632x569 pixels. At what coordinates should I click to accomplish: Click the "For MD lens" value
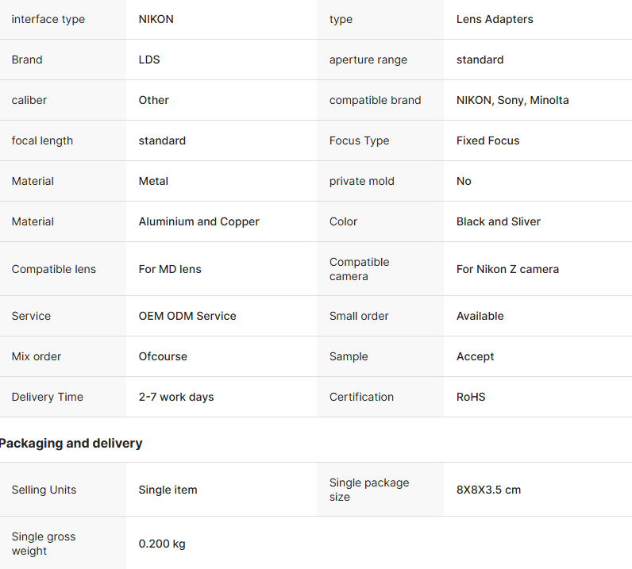(x=170, y=269)
